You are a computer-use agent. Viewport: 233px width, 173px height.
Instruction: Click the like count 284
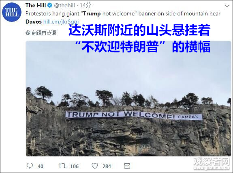[x=107, y=167]
